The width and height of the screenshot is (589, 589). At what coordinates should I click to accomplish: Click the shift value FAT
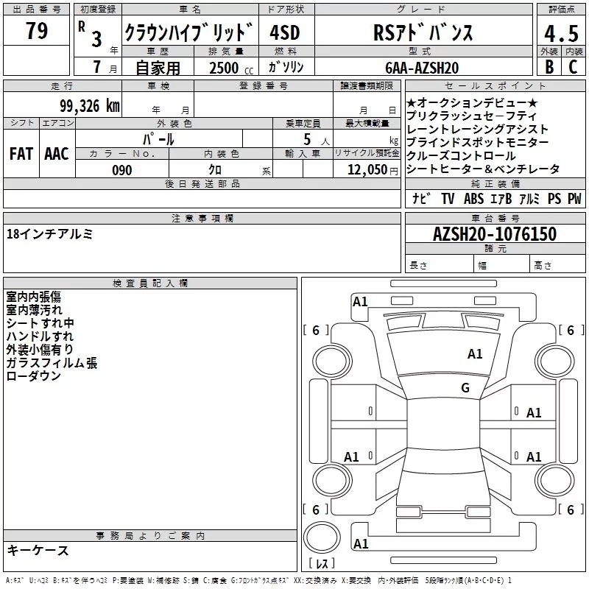point(21,154)
